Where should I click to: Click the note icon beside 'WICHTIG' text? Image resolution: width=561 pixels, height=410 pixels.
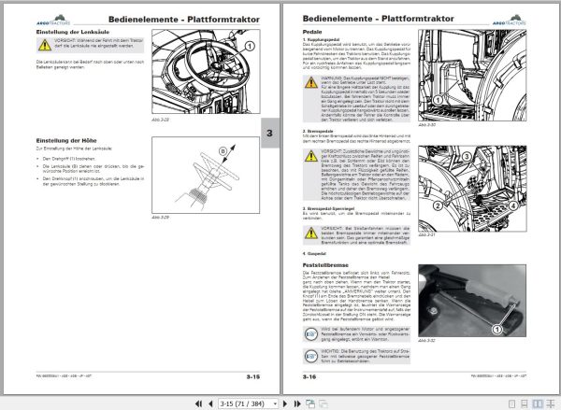pos(311,356)
